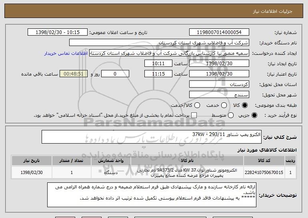Click the اطلاعات کالاهای مورد نیاز heading
The width and height of the screenshot is (308, 218).
click(x=267, y=150)
